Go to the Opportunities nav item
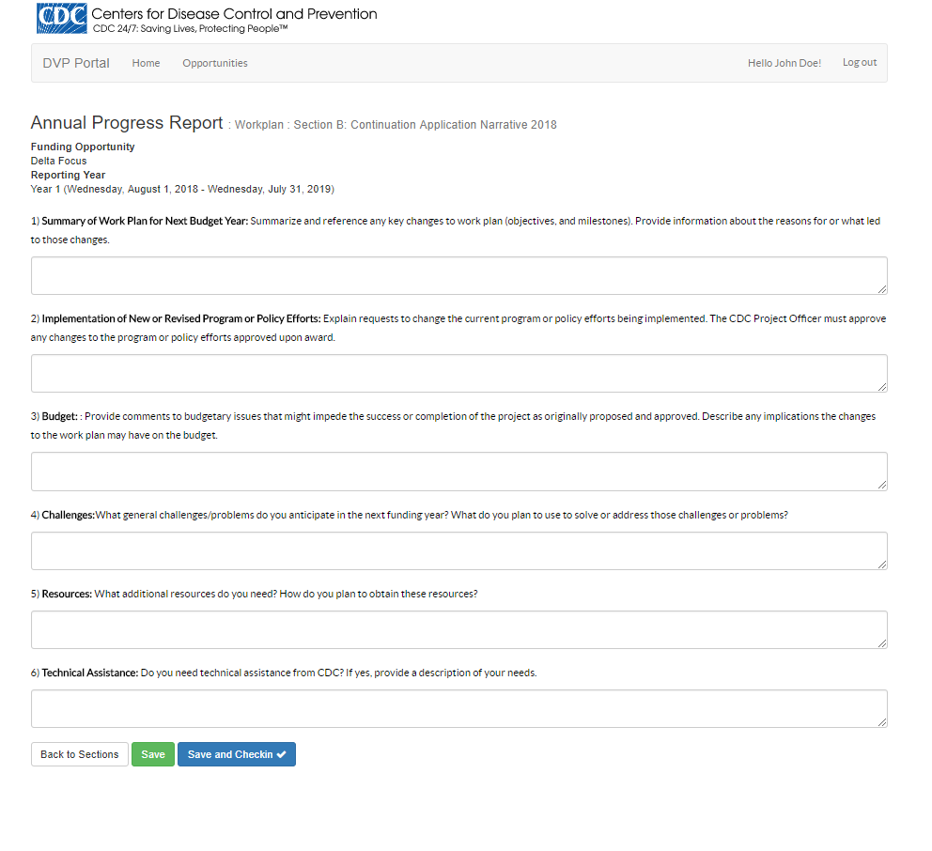This screenshot has height=851, width=932. click(x=215, y=63)
